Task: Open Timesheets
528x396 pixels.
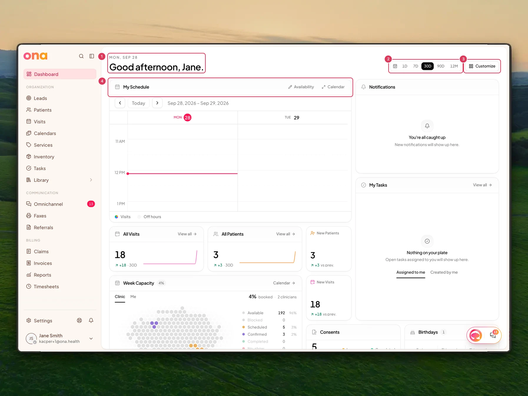Action: pyautogui.click(x=60, y=287)
